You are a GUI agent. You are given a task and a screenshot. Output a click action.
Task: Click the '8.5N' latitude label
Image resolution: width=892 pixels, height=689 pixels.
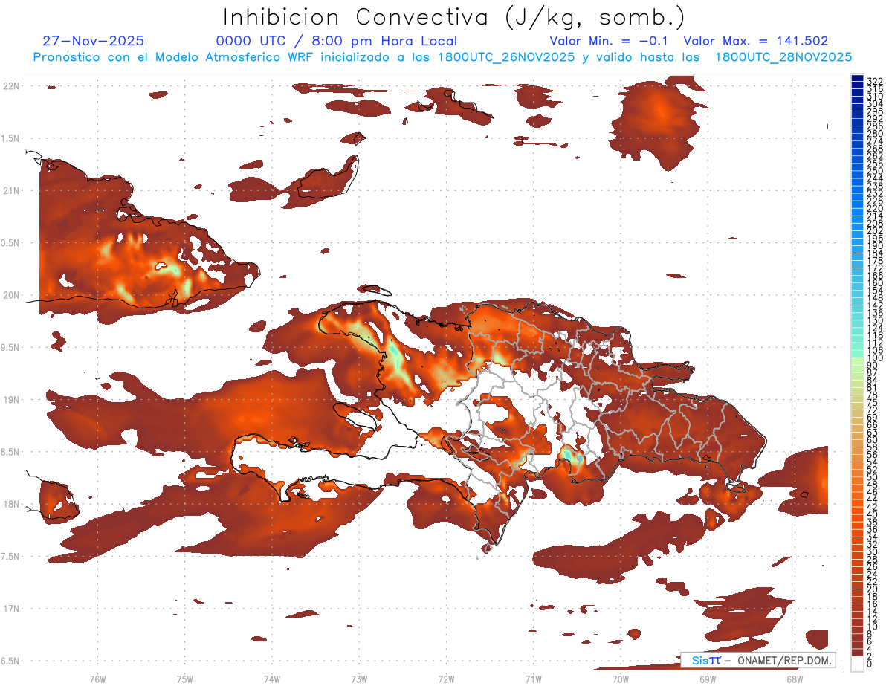tap(10, 452)
